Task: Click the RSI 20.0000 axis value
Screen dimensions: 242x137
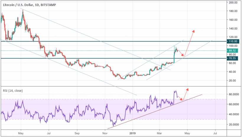Action: (234, 124)
